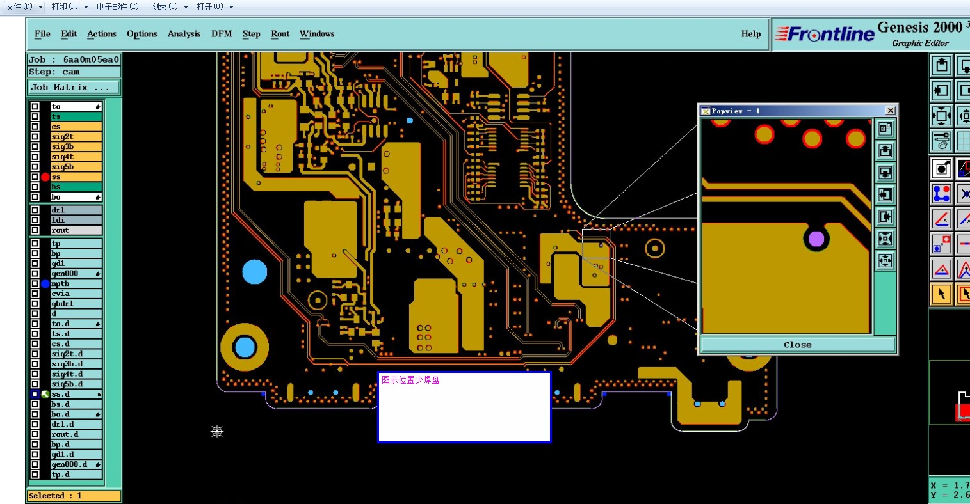970x504 pixels.
Task: Click the pan up icon in right toolbar
Action: tap(942, 65)
